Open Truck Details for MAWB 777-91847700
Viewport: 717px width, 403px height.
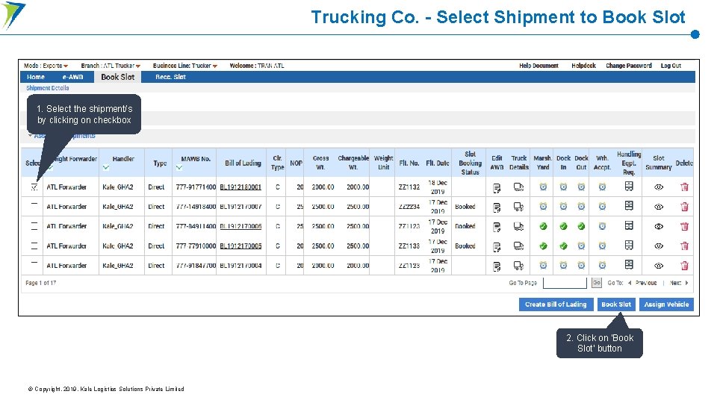(518, 266)
